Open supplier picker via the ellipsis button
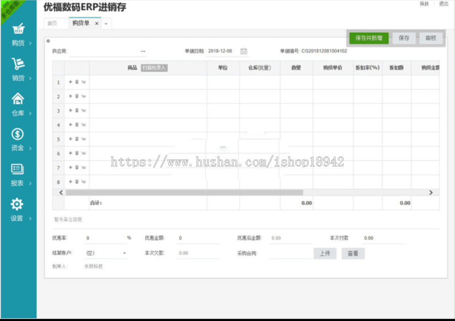This screenshot has height=321, width=455. point(143,51)
